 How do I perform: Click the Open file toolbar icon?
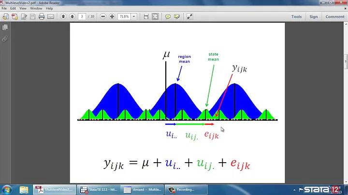click(x=5, y=16)
